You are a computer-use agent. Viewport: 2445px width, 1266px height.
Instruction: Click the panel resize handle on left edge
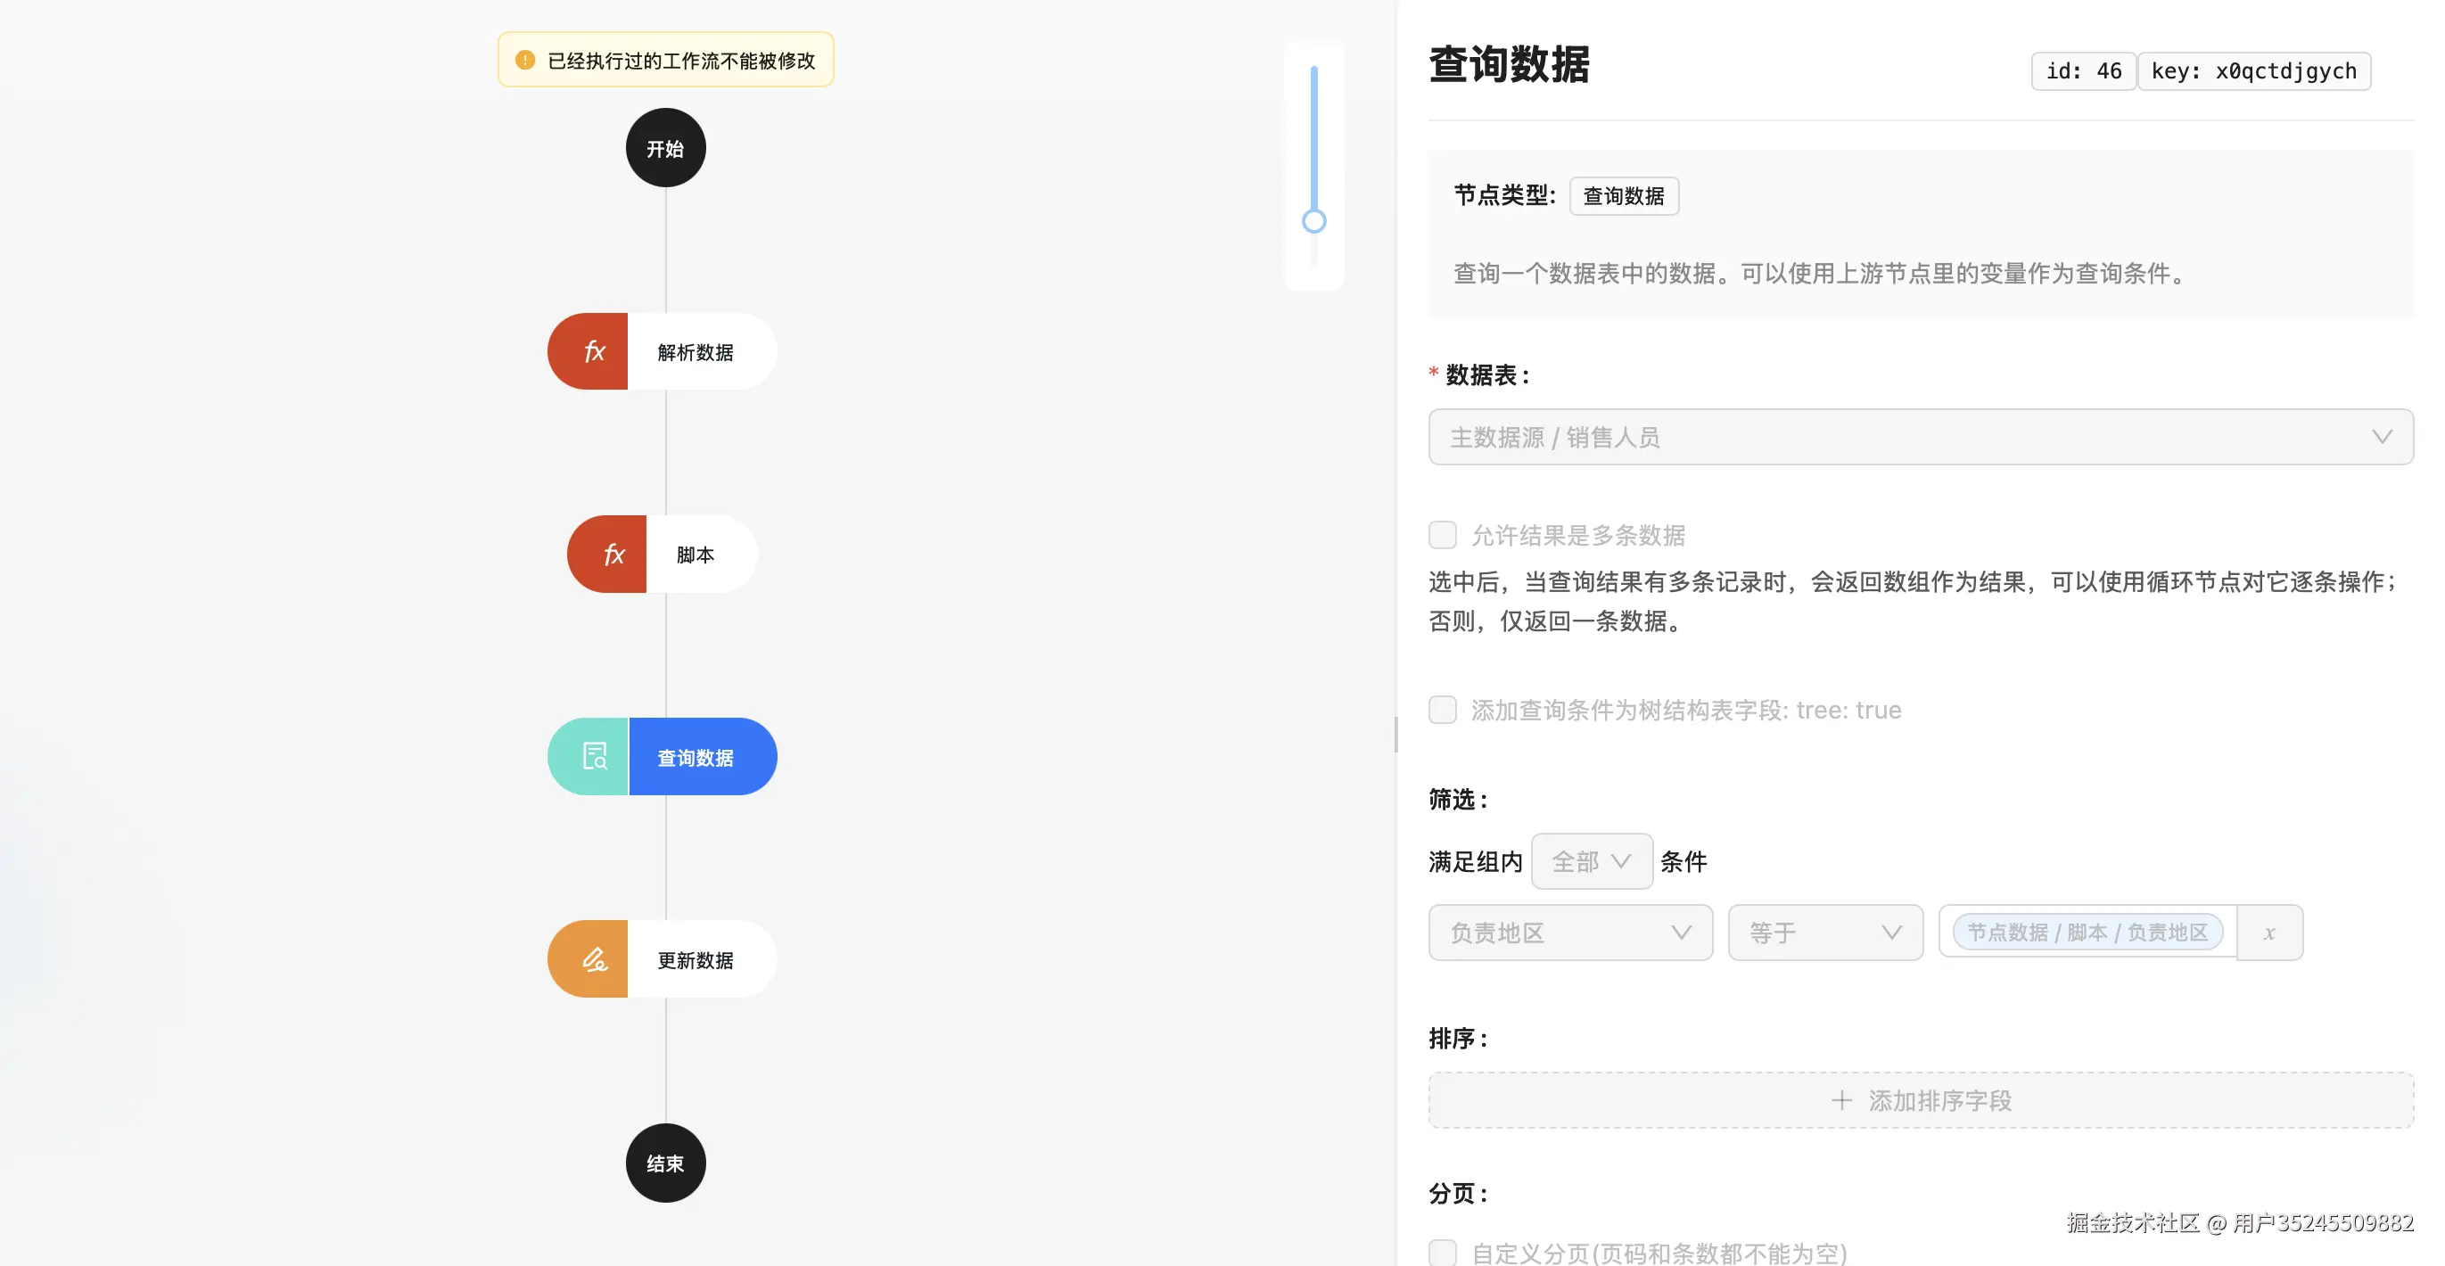tap(1396, 736)
